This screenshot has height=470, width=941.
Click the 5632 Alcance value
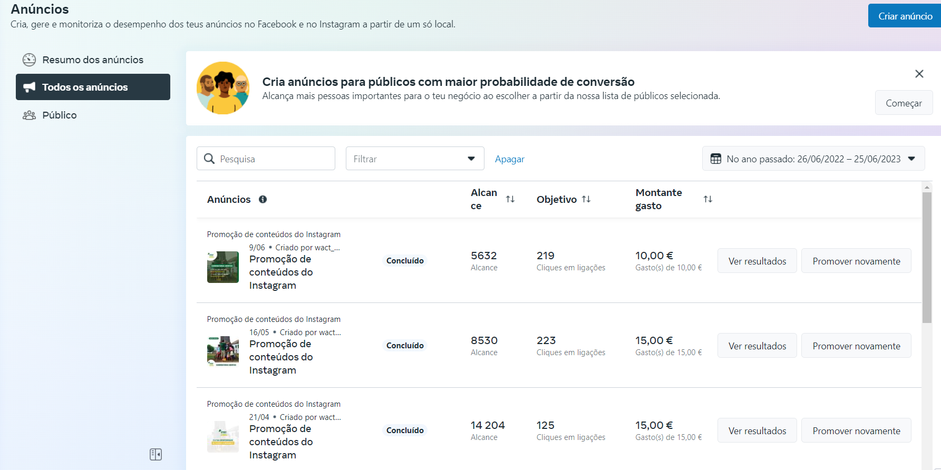pyautogui.click(x=483, y=256)
